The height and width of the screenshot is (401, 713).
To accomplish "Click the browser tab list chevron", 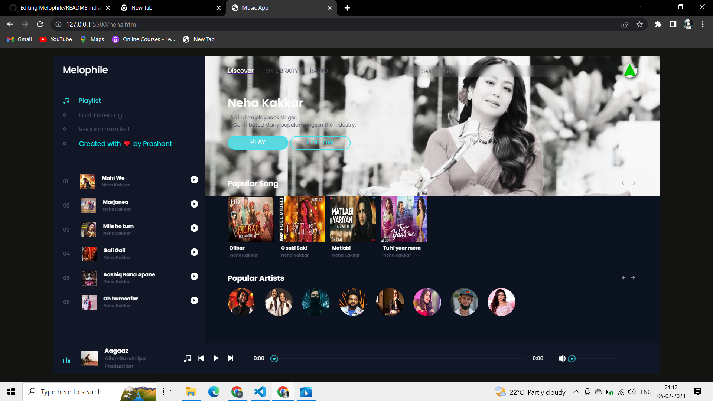I will pos(638,7).
